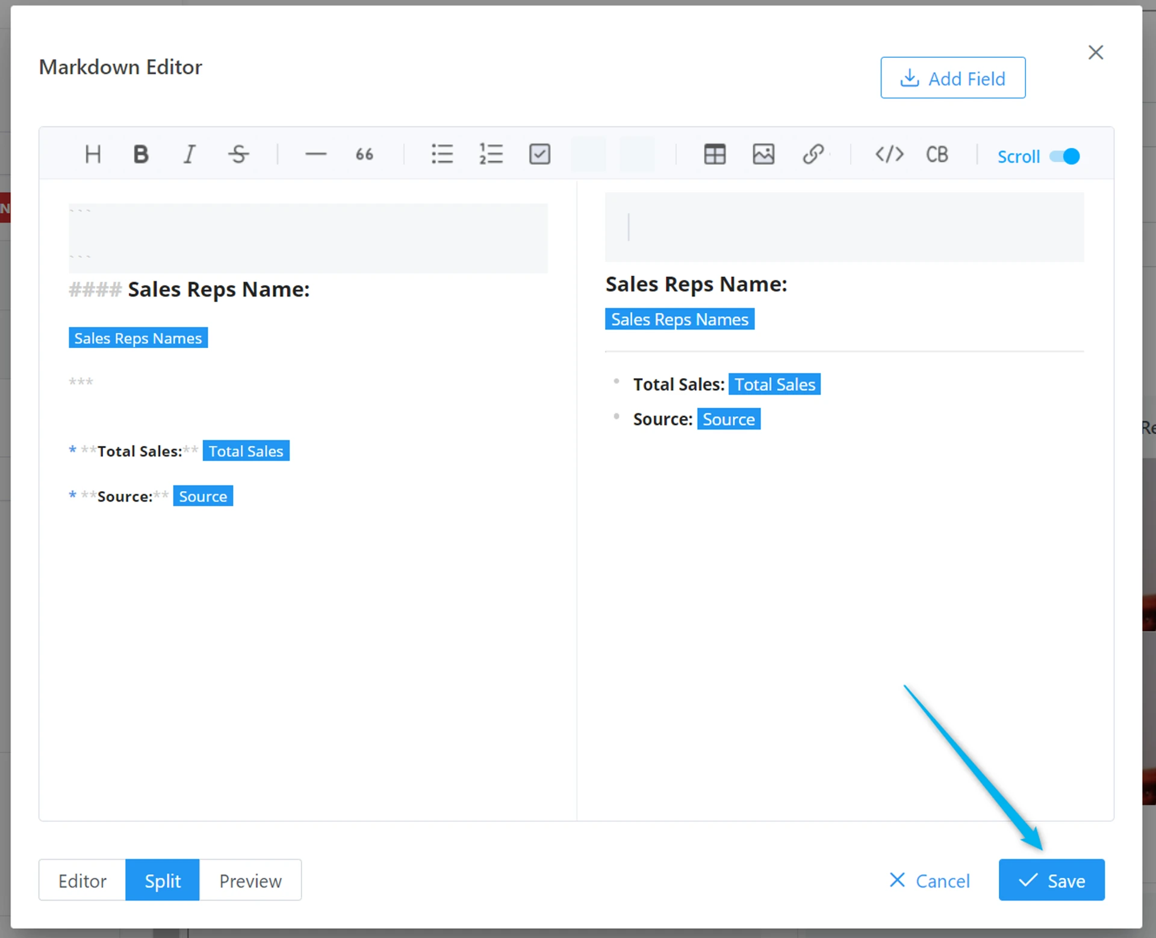
Task: Switch to Preview view mode
Action: pyautogui.click(x=250, y=880)
